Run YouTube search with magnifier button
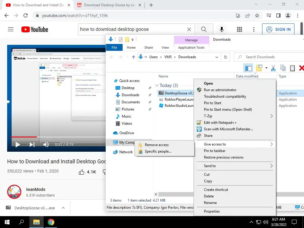Screen dimensions: 304x228 tap(204, 29)
